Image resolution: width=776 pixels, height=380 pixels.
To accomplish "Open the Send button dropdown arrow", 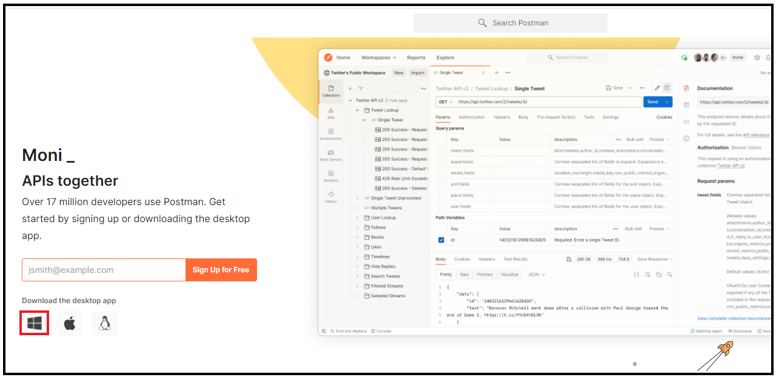I will (x=667, y=102).
